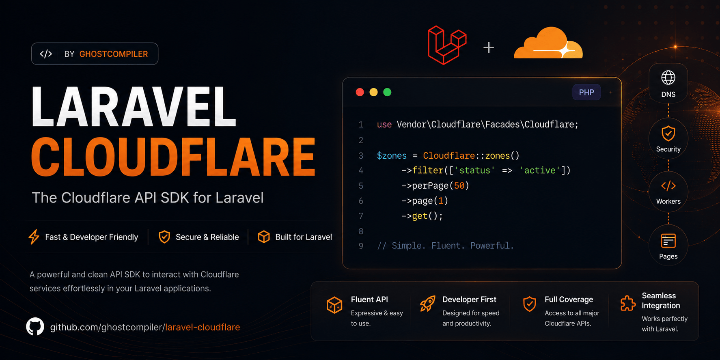Click the 'Built for Laravel' label
The width and height of the screenshot is (720, 360).
(x=304, y=237)
